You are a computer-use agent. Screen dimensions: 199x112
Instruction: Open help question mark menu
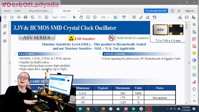pyautogui.click(x=172, y=11)
